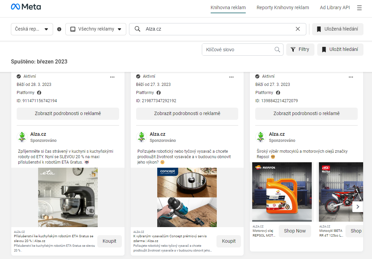Click Uložit hledání button
The width and height of the screenshot is (372, 259).
point(340,50)
